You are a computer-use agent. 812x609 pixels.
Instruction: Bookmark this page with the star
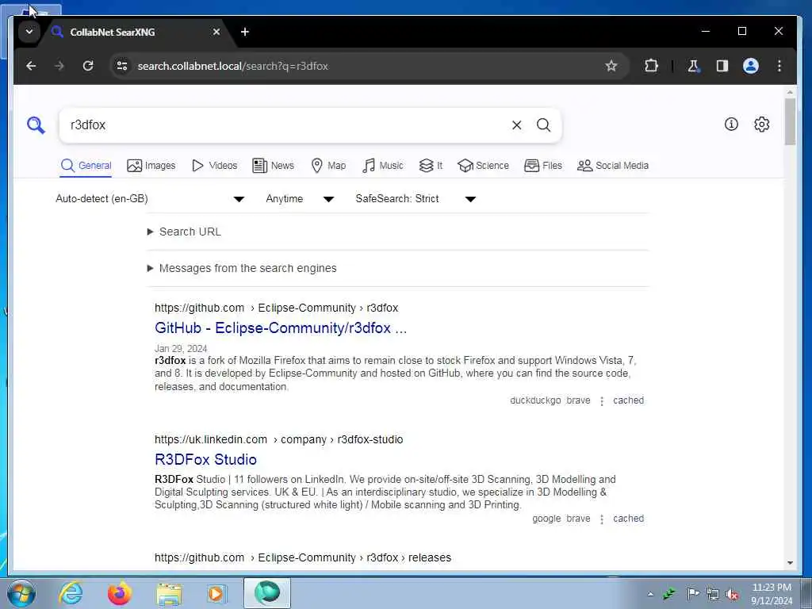coord(611,66)
